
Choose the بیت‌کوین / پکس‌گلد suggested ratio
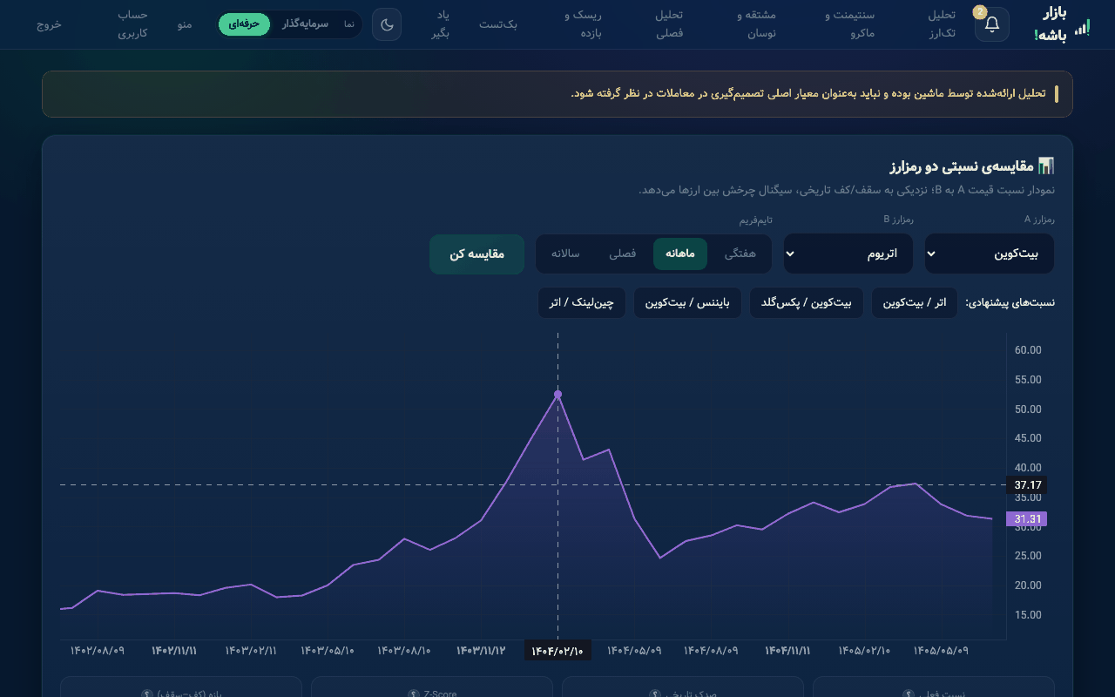(807, 302)
